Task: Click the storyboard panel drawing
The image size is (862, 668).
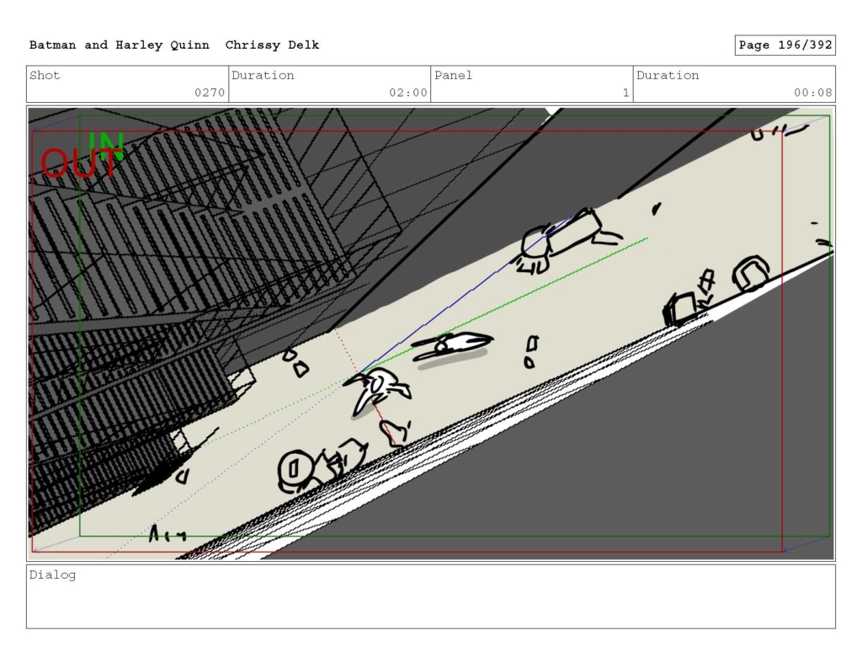Action: pyautogui.click(x=431, y=334)
